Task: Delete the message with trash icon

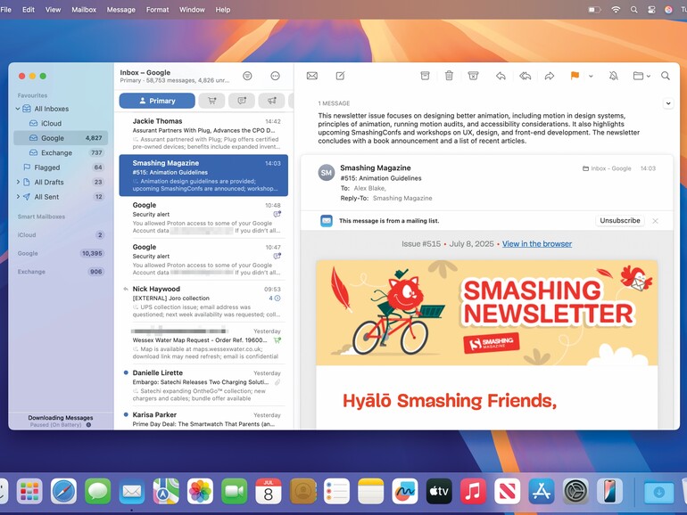Action: (449, 76)
